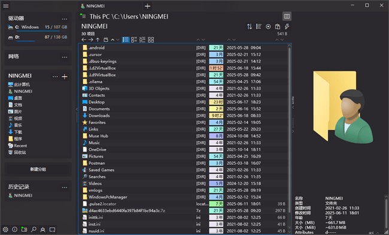The image size is (389, 235).
Task: Click the monitor icon in the bottom toolbar
Action: (x=52, y=230)
